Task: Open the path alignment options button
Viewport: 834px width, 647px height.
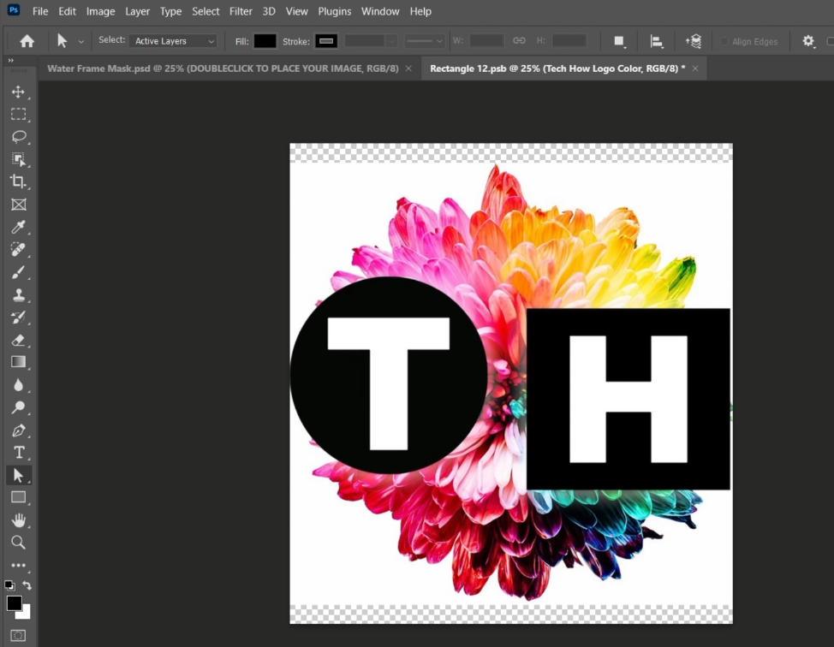Action: [657, 41]
